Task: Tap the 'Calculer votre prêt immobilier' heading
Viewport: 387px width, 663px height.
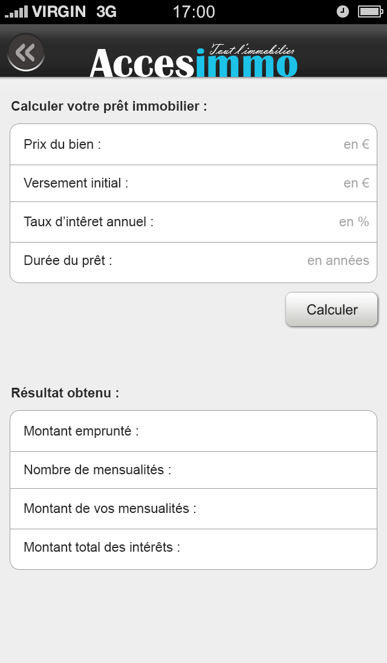Action: (109, 106)
